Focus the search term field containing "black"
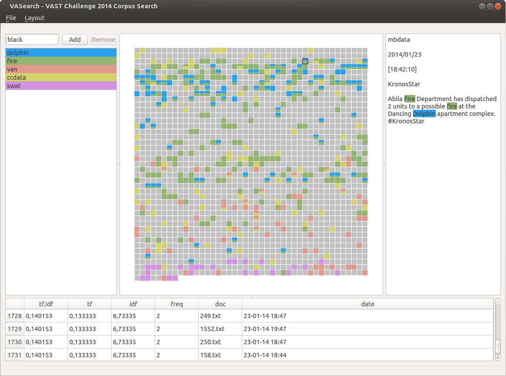Image resolution: width=506 pixels, height=376 pixels. click(32, 39)
